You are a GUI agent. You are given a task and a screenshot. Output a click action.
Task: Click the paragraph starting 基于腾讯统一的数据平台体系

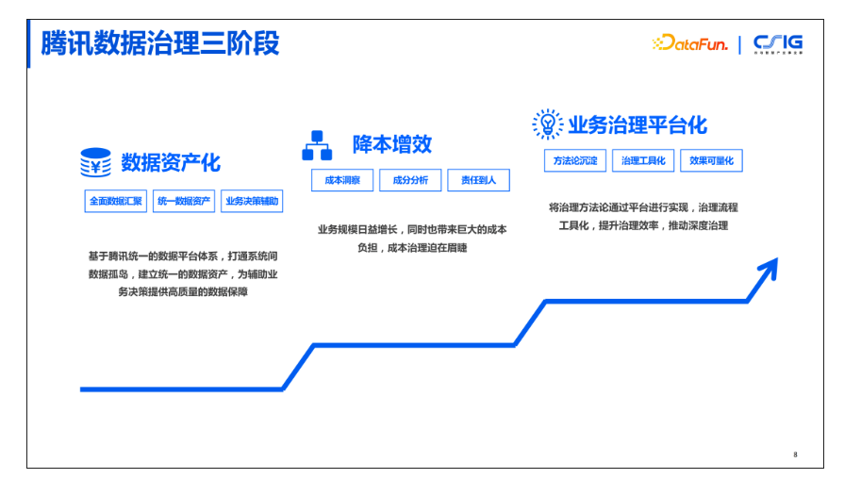[x=183, y=273]
